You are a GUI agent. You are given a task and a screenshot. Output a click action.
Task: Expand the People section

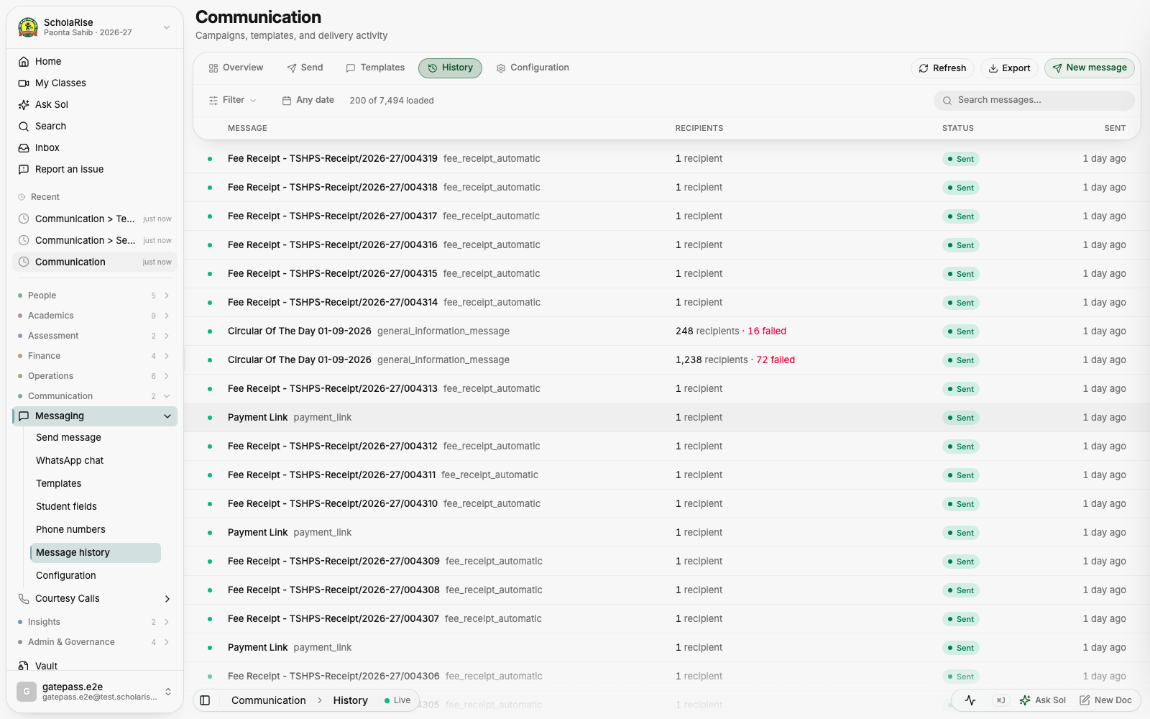point(95,296)
